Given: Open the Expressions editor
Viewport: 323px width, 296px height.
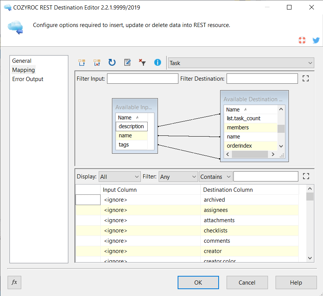Looking at the screenshot, I should [x=14, y=282].
